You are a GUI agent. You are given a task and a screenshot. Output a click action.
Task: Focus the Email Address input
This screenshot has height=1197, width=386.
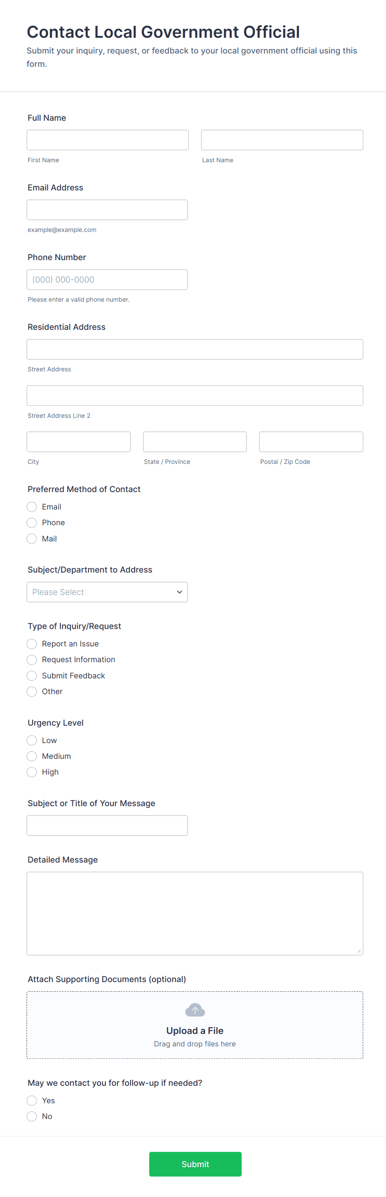[x=107, y=210]
